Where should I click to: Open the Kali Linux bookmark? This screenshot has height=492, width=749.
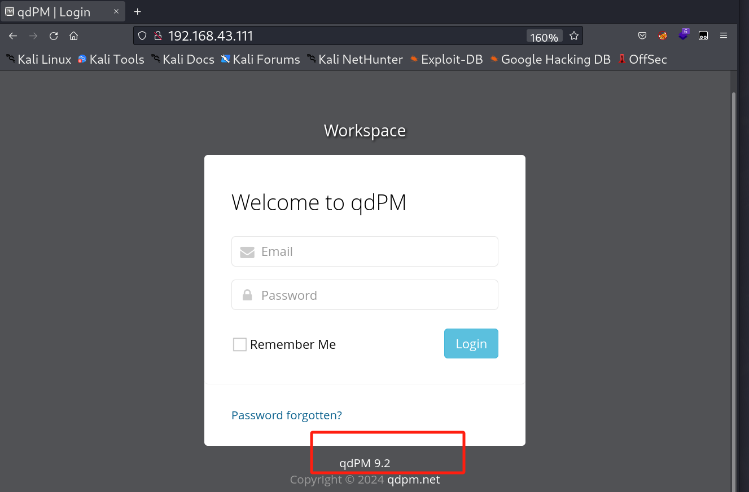click(x=39, y=59)
